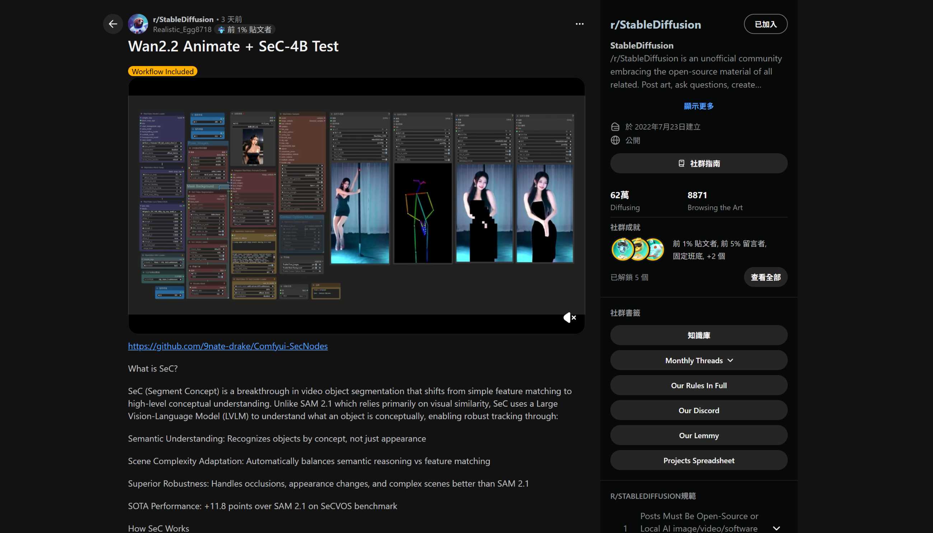The image size is (933, 533).
Task: Open the 知識庫 bookmark
Action: [698, 335]
